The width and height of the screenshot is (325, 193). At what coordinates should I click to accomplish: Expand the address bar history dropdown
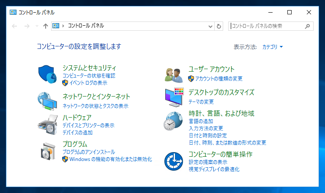pyautogui.click(x=210, y=26)
